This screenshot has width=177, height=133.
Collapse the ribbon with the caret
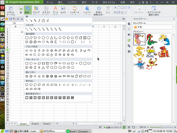pos(157,2)
